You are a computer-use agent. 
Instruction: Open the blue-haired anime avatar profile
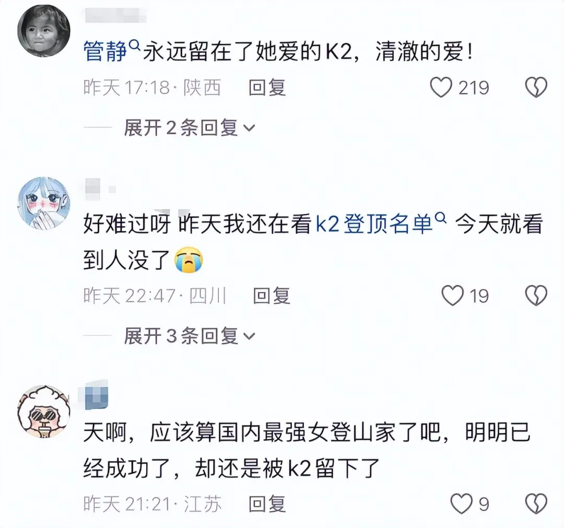tap(44, 203)
